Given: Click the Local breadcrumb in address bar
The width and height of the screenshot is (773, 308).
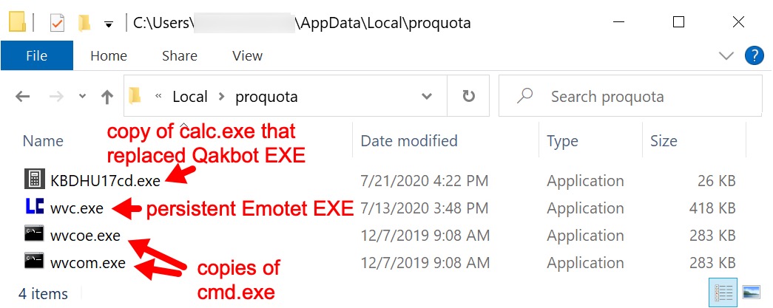Looking at the screenshot, I should click(x=190, y=97).
